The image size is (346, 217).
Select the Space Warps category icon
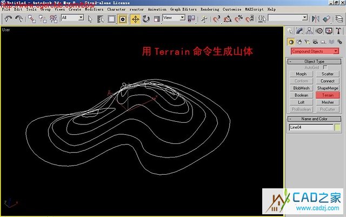[331, 42]
